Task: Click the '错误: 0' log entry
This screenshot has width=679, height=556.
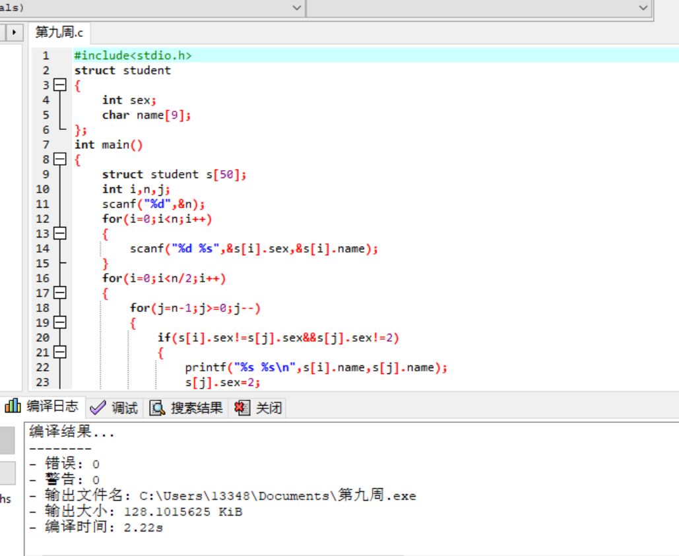Action: pyautogui.click(x=65, y=464)
